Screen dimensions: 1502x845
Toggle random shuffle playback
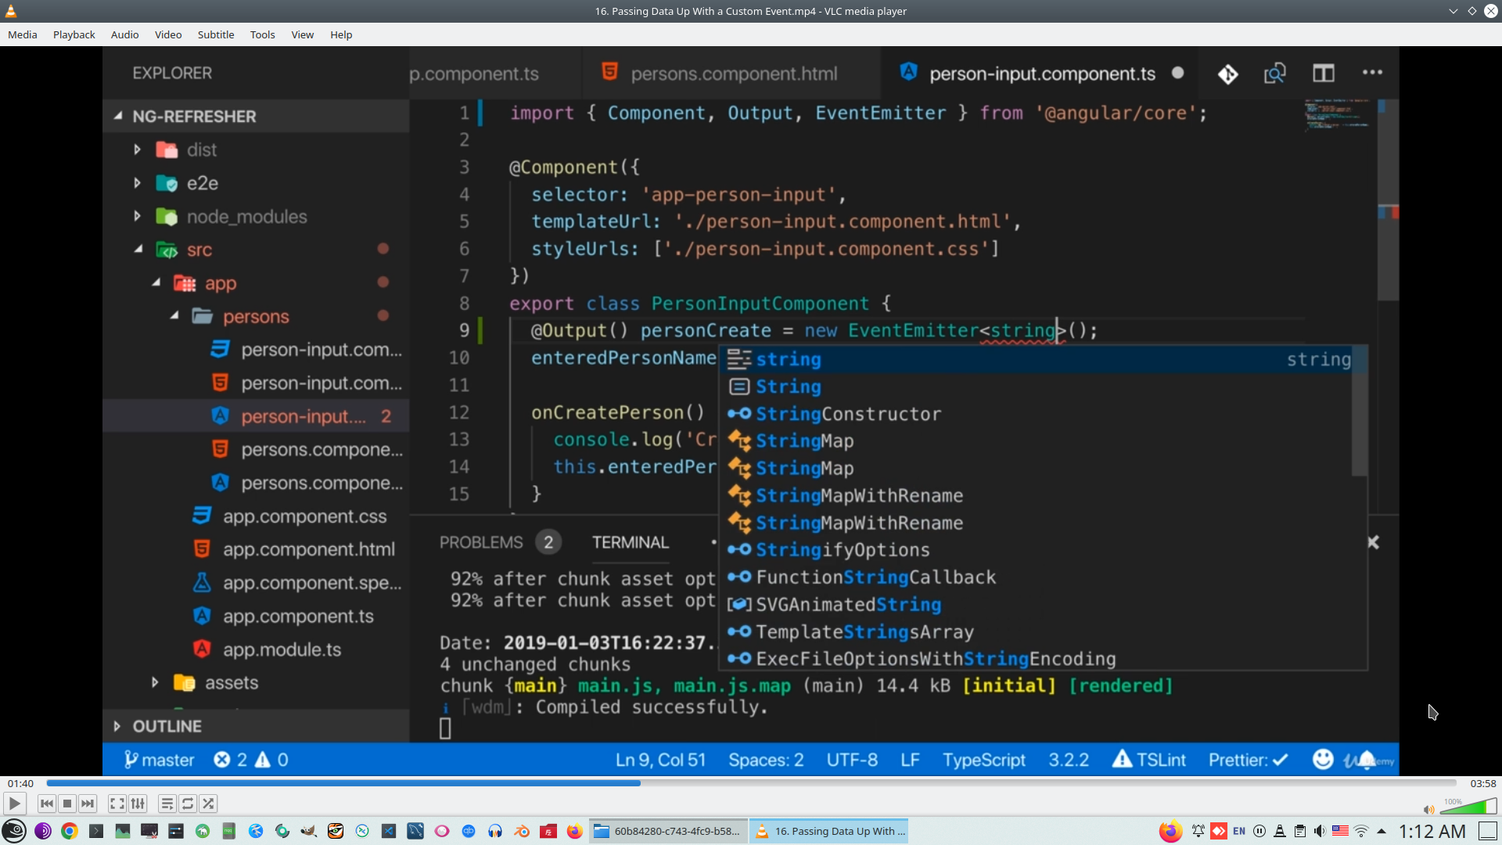(x=208, y=804)
